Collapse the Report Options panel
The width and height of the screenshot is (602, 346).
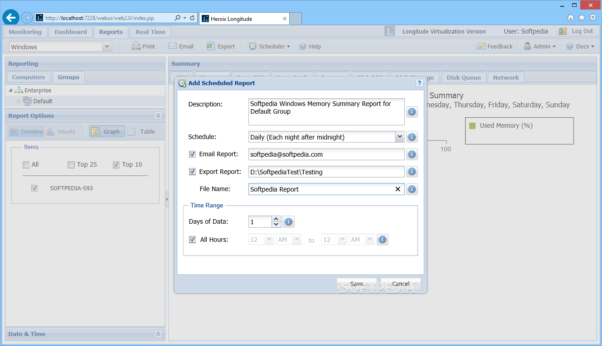[158, 115]
